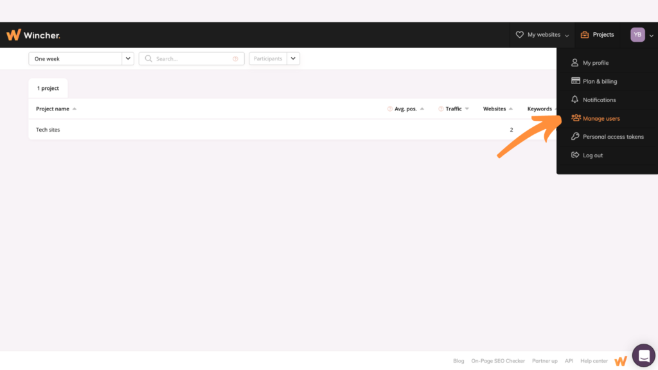Image resolution: width=658 pixels, height=370 pixels.
Task: Open the Tech sites project row
Action: pyautogui.click(x=292, y=130)
